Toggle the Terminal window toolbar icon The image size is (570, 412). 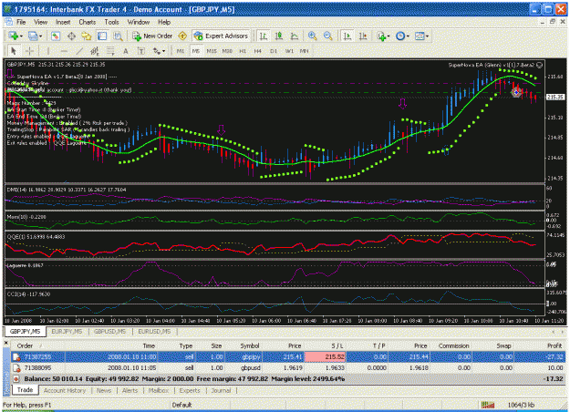(102, 36)
